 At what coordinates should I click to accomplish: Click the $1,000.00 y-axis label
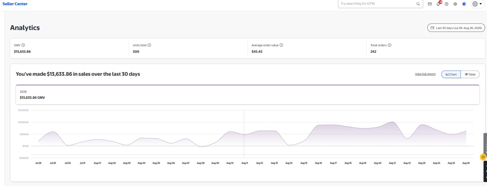[23, 122]
